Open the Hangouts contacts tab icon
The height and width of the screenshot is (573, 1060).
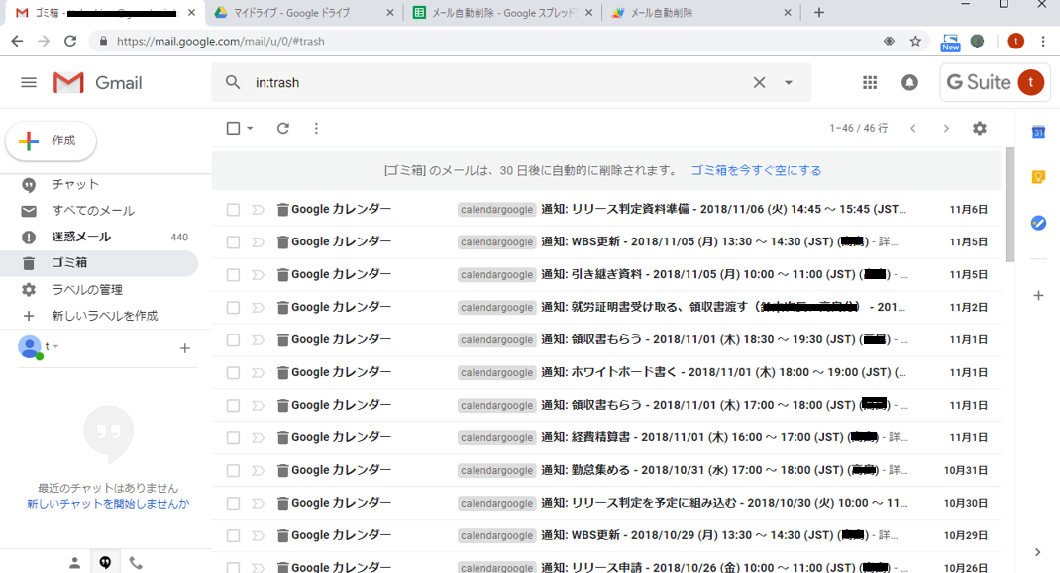75,562
